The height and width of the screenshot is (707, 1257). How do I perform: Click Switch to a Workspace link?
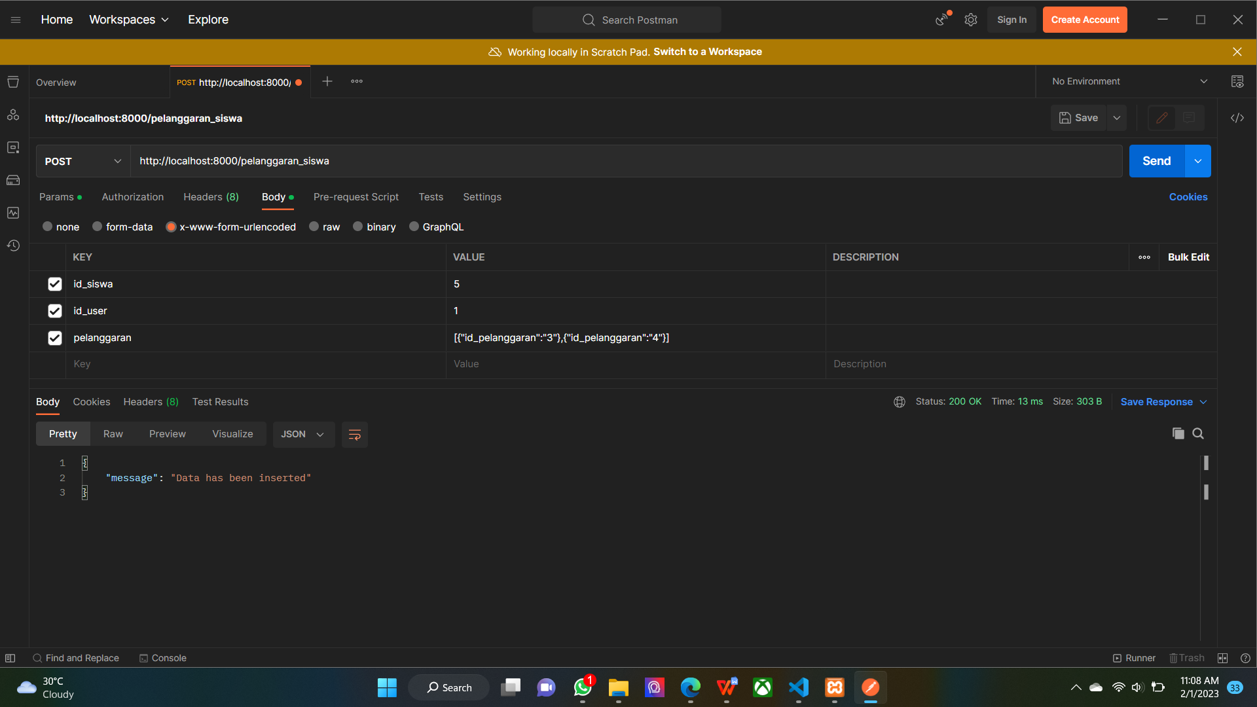[707, 52]
